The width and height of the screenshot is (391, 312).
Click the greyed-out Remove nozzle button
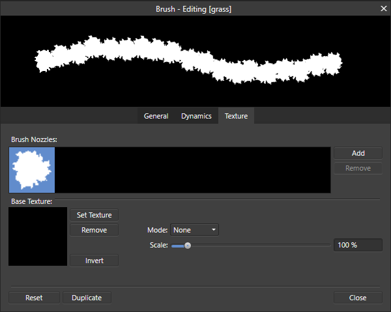coord(358,168)
